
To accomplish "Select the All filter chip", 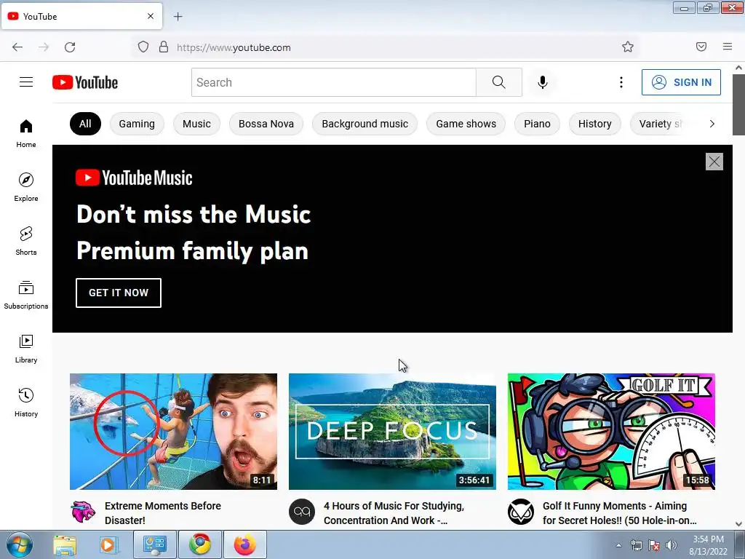I will click(86, 124).
